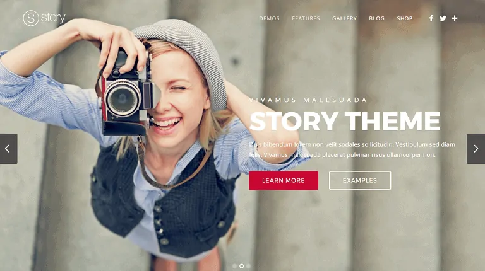Click the camera lens in the hero photo
The width and height of the screenshot is (485, 271).
tap(123, 98)
